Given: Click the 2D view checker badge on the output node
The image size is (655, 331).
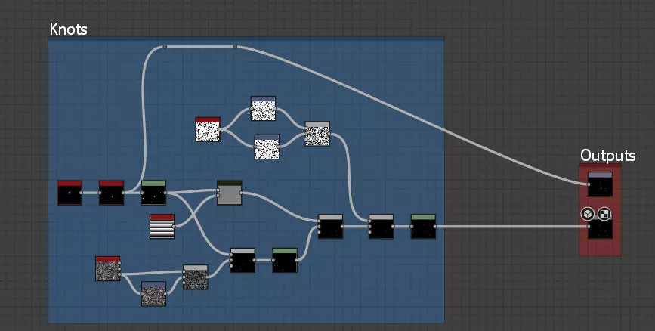Looking at the screenshot, I should tap(604, 214).
